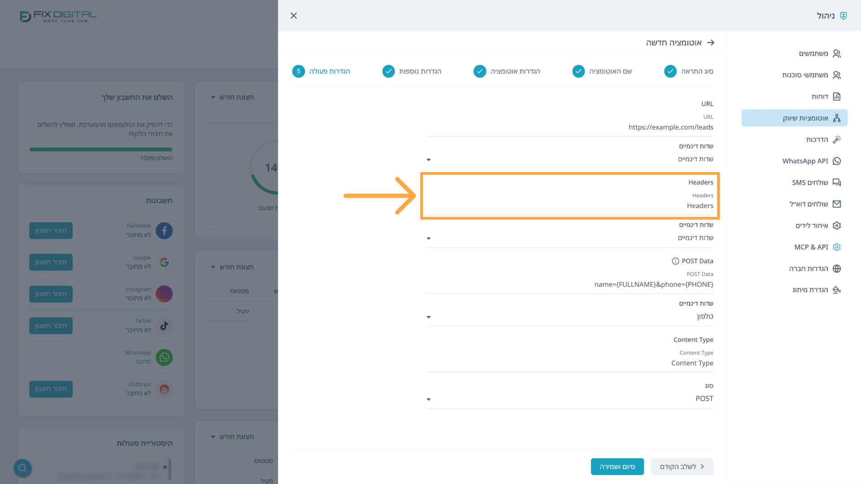Viewport: 861px width, 484px height.
Task: Click חיבור חשבון for Outbrain
Action: click(51, 389)
